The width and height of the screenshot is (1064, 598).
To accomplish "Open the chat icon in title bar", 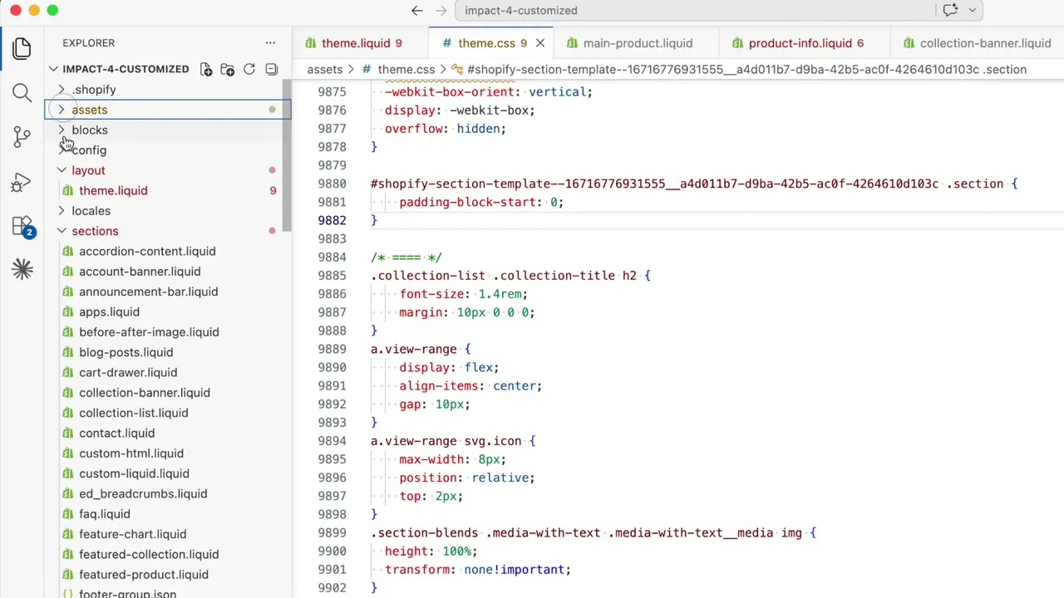I will [950, 11].
